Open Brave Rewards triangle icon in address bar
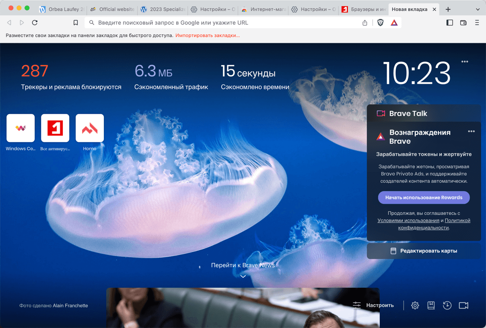 click(x=394, y=23)
